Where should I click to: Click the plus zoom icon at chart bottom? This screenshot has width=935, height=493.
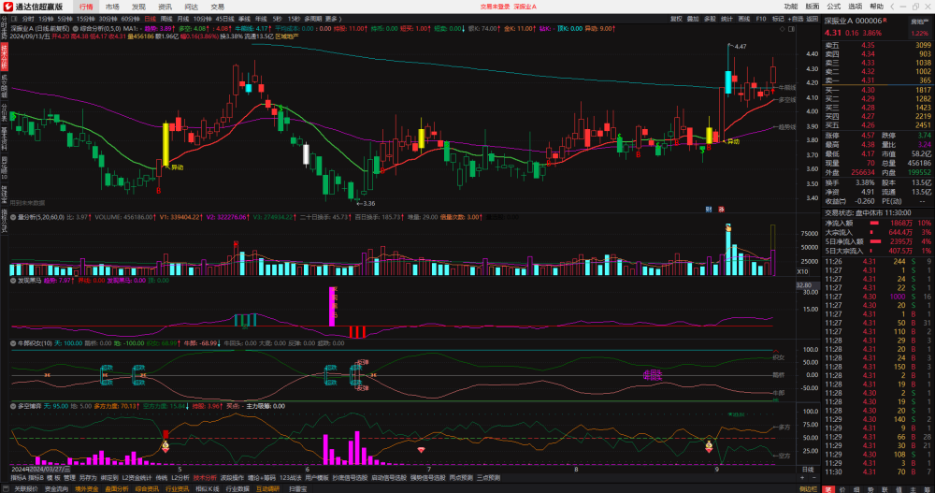tap(802, 477)
